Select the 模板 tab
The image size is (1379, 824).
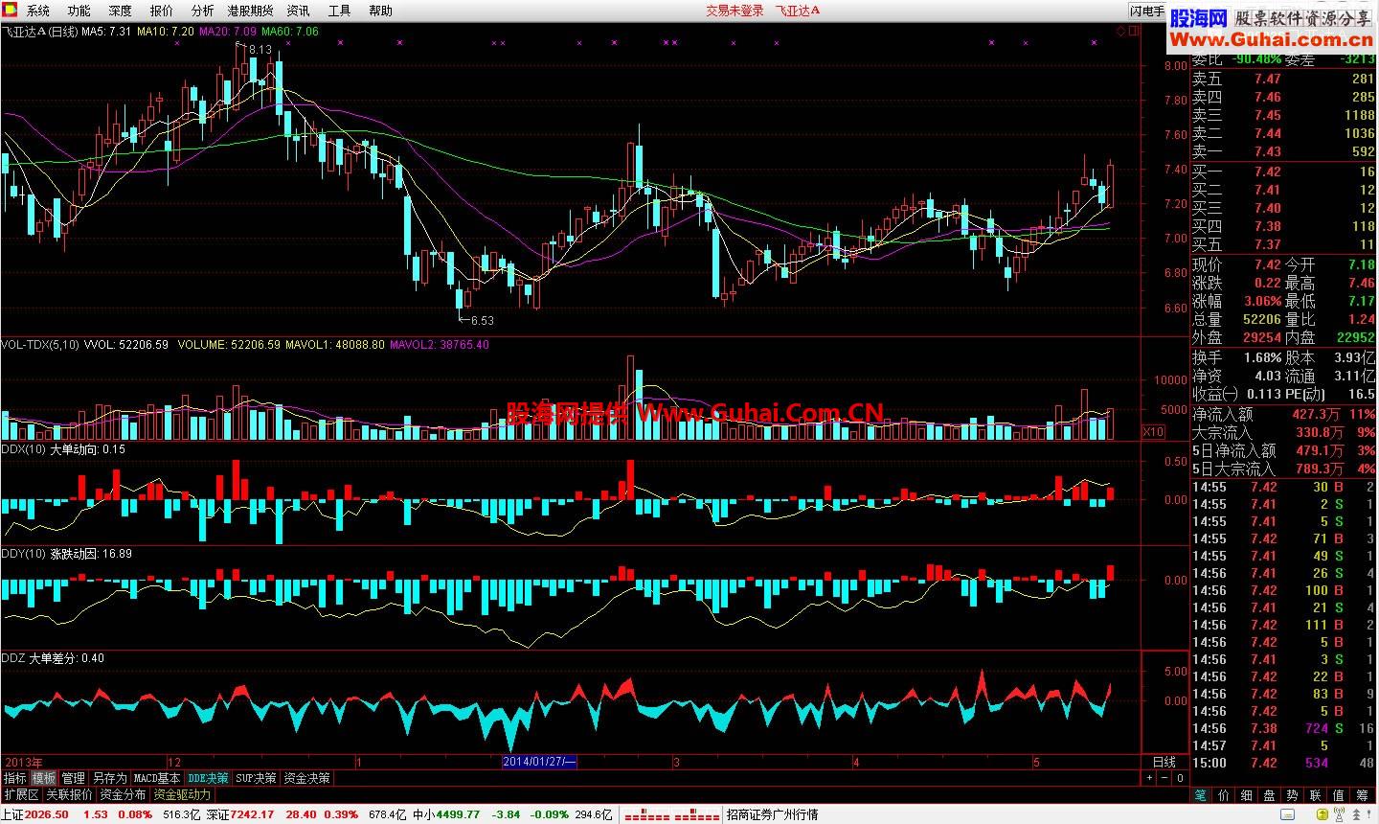(44, 778)
